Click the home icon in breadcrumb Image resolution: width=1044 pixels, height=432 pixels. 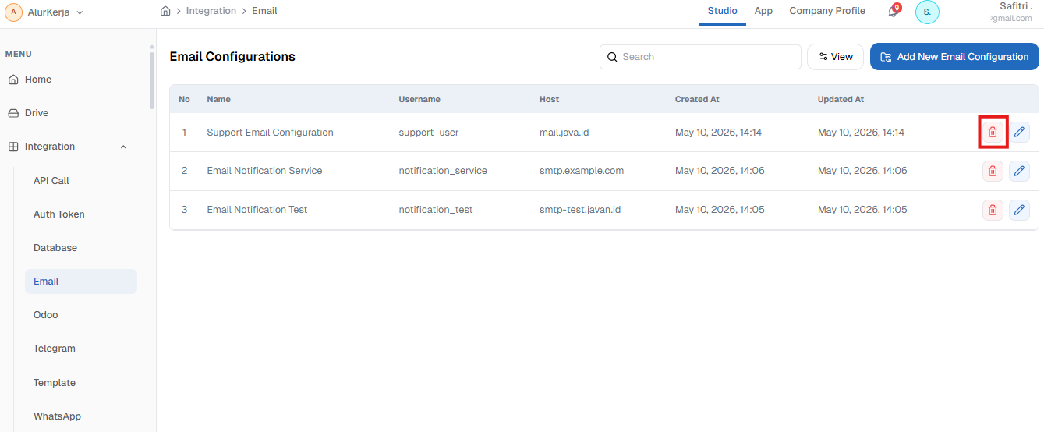165,11
